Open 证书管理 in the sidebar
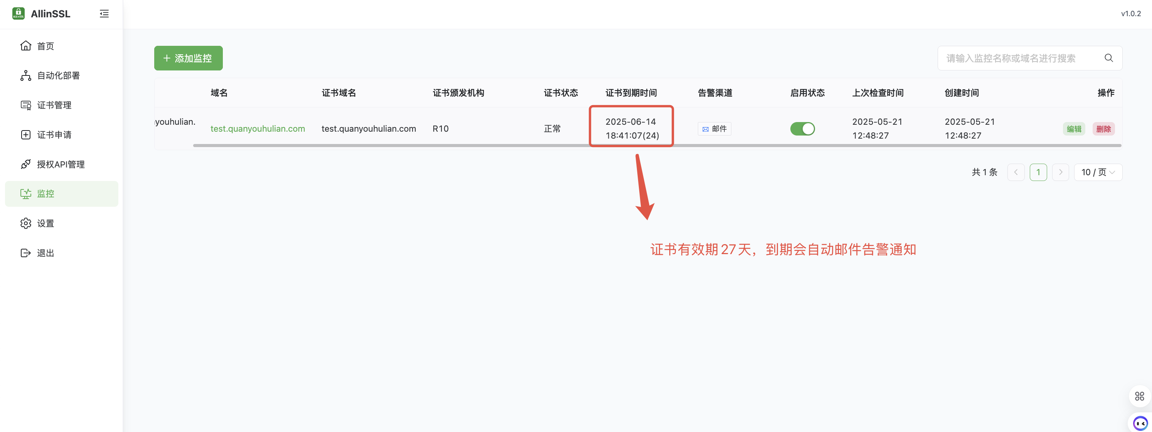1152x432 pixels. [54, 105]
